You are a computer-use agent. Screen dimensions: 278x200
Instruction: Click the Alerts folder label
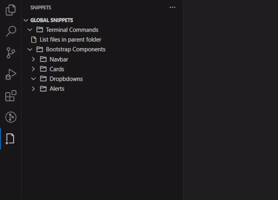tap(57, 88)
